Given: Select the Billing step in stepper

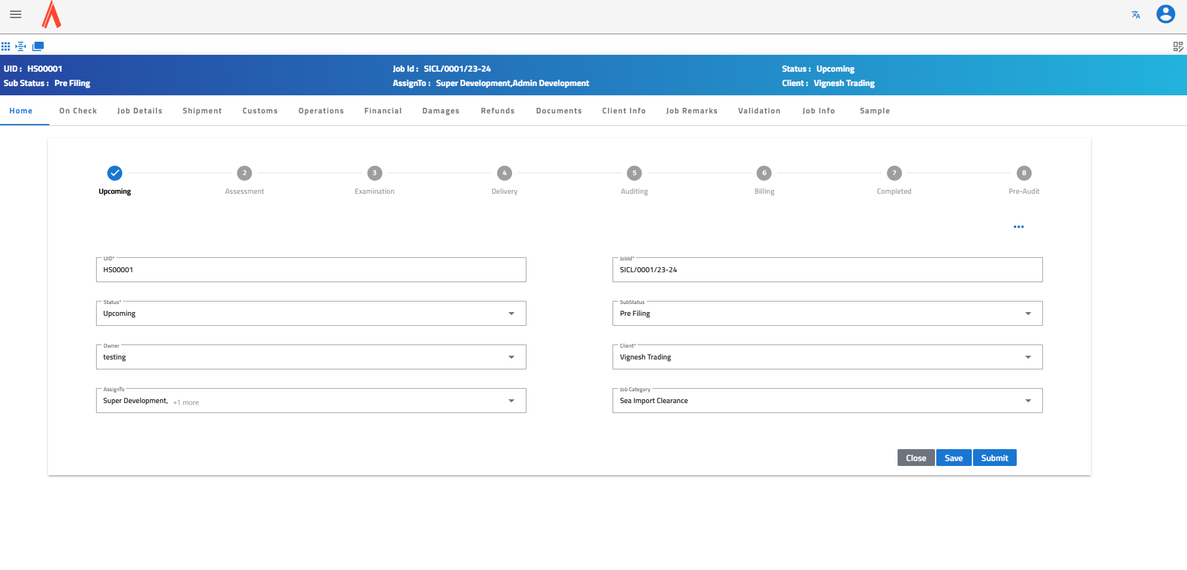Looking at the screenshot, I should [x=764, y=173].
